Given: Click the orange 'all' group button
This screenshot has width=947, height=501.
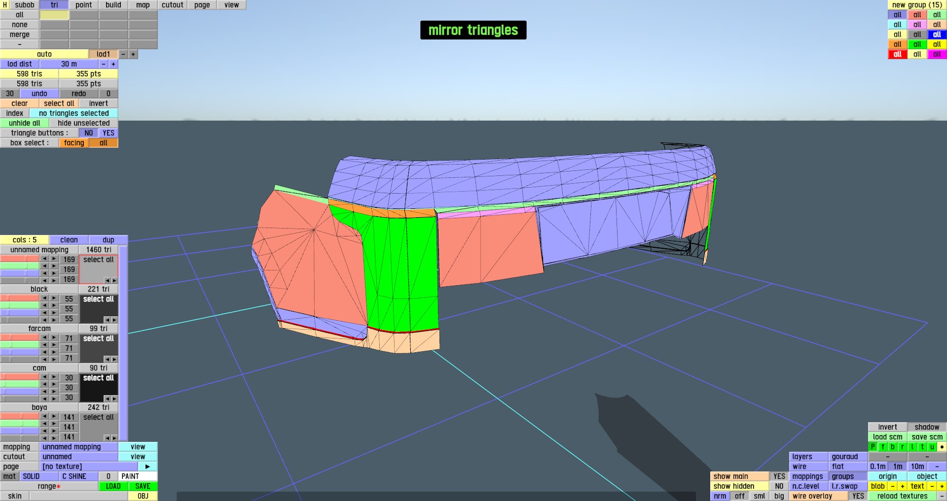Looking at the screenshot, I should click(898, 44).
